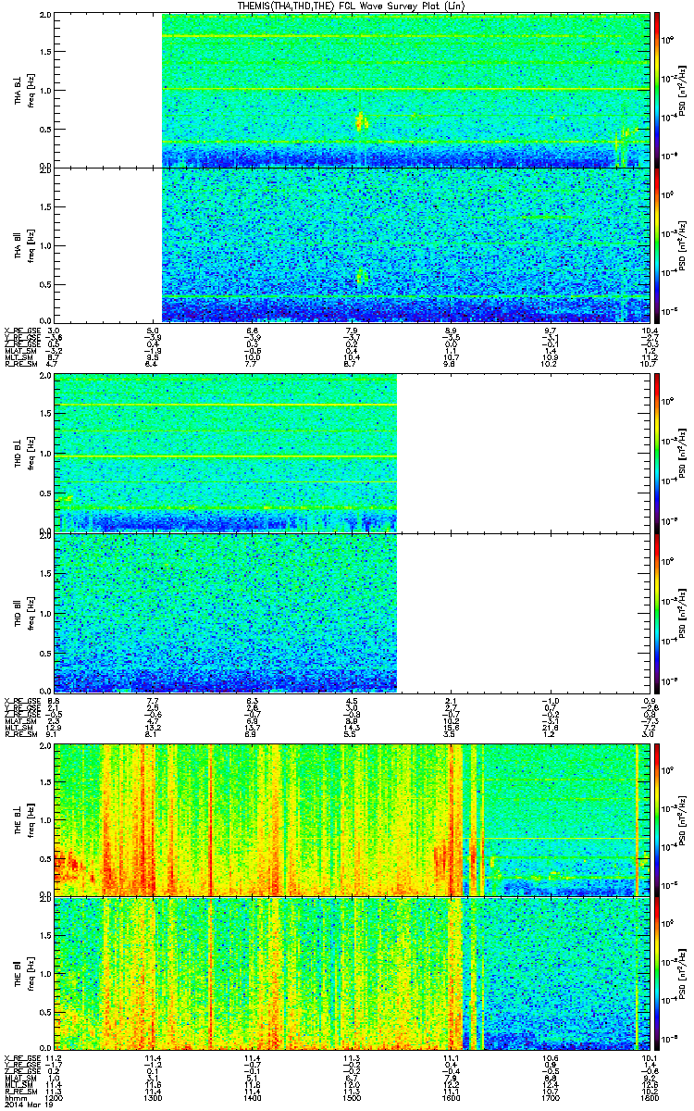The height and width of the screenshot is (1111, 694).
Task: Click the 1400 time tick label
Action: click(x=252, y=1096)
